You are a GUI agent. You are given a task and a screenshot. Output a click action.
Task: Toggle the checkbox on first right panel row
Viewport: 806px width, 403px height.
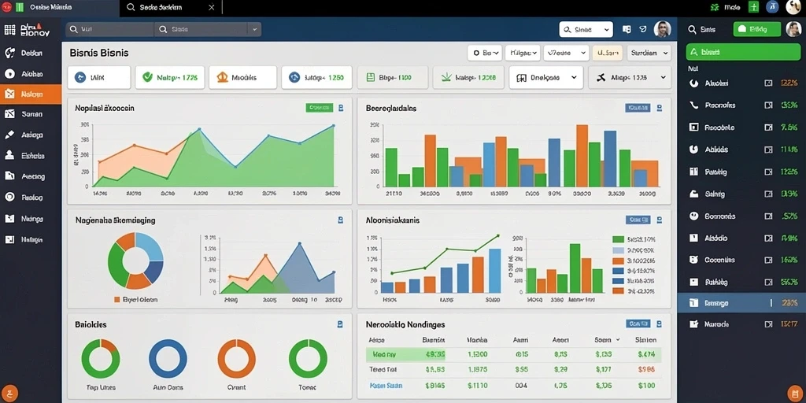coord(768,83)
